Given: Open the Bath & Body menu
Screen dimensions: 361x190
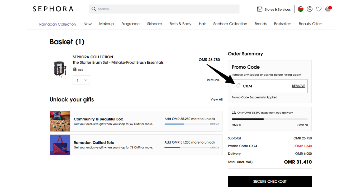Looking at the screenshot, I should (180, 24).
